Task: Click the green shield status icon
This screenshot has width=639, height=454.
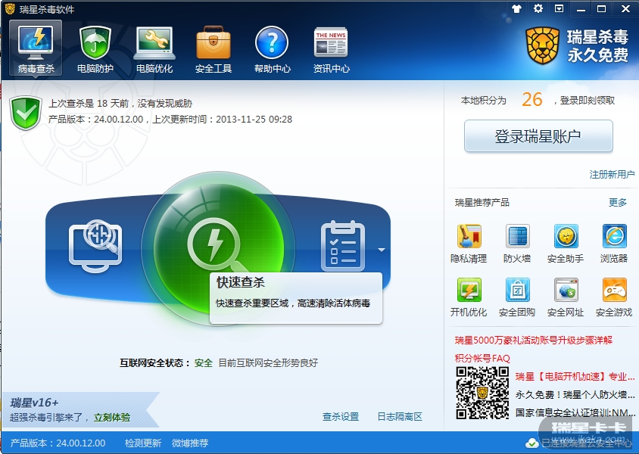Action: (x=26, y=113)
